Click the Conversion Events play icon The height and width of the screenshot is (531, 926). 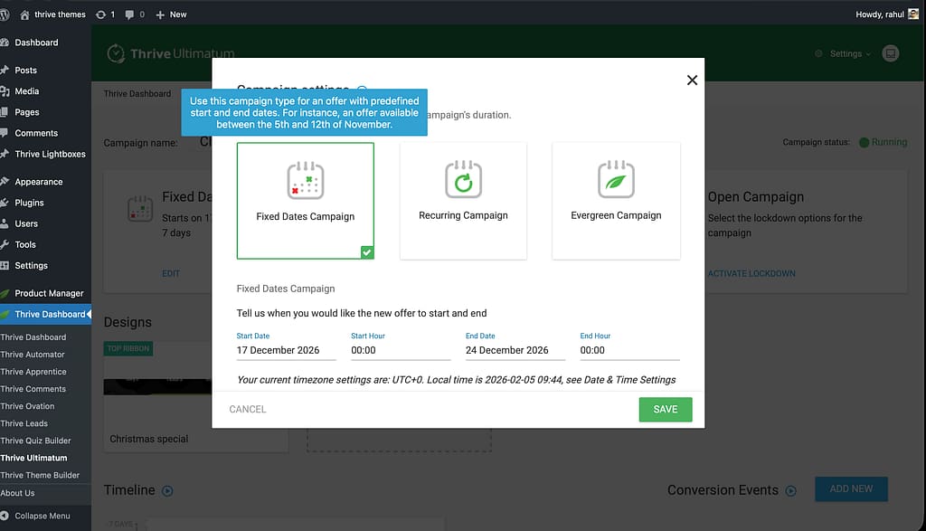[791, 490]
